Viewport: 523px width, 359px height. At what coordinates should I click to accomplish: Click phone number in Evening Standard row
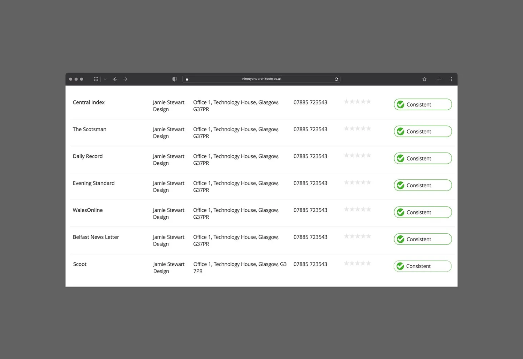(310, 183)
